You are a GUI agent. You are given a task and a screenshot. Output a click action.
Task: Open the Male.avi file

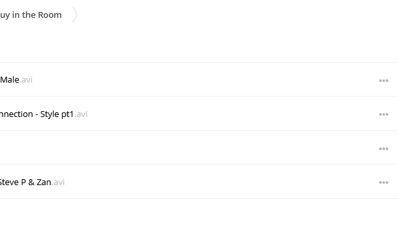pos(16,80)
